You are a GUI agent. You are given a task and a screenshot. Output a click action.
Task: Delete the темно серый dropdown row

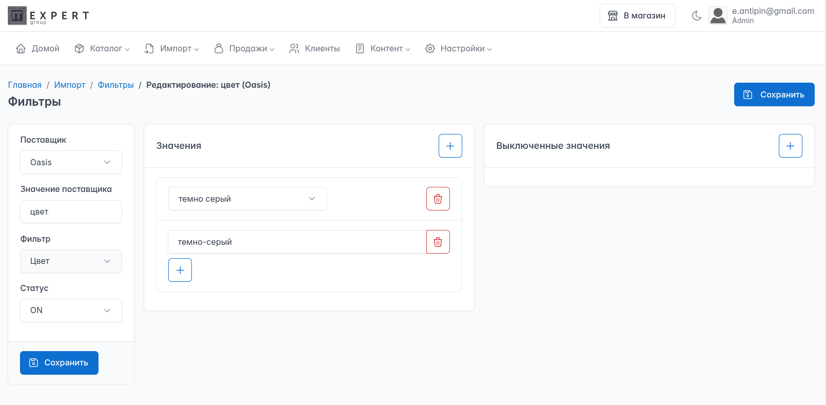click(438, 199)
